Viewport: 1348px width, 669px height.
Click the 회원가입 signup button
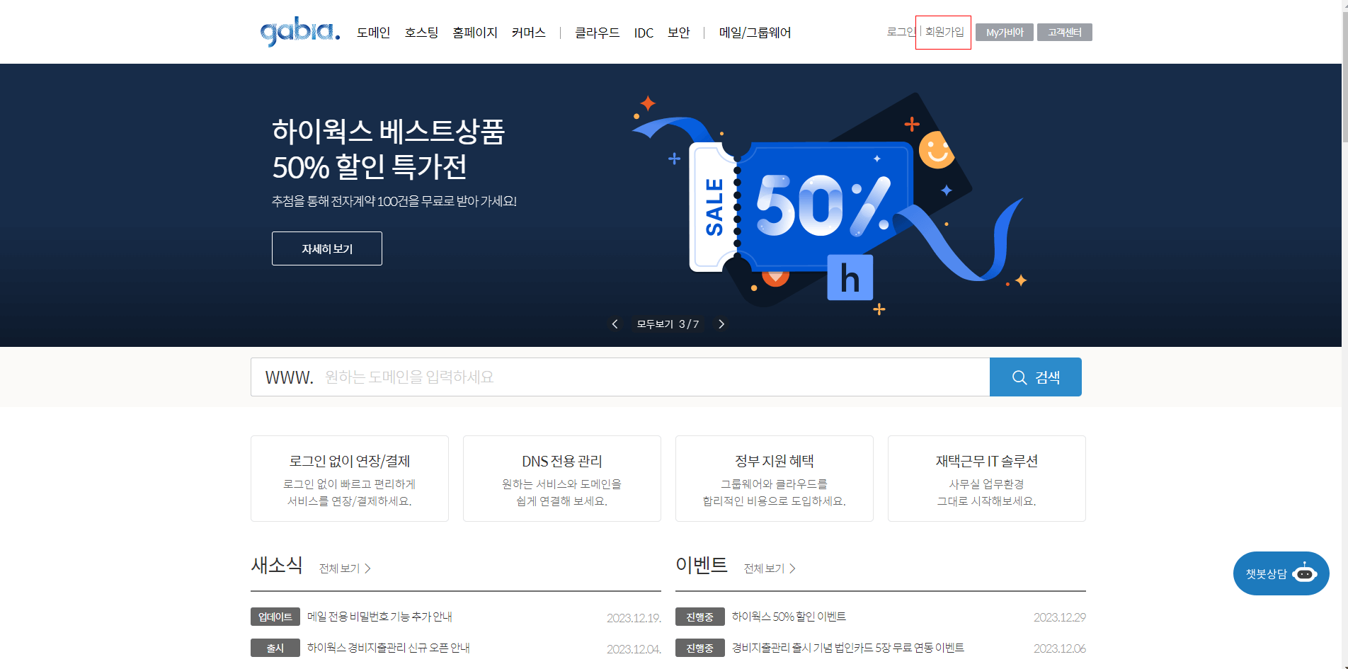click(943, 31)
